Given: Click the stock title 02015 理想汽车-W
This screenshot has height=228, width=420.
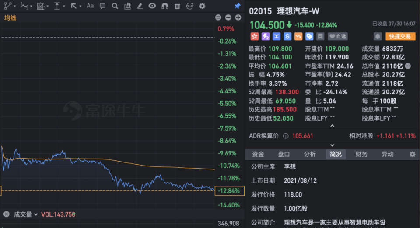Looking at the screenshot, I should (284, 11).
